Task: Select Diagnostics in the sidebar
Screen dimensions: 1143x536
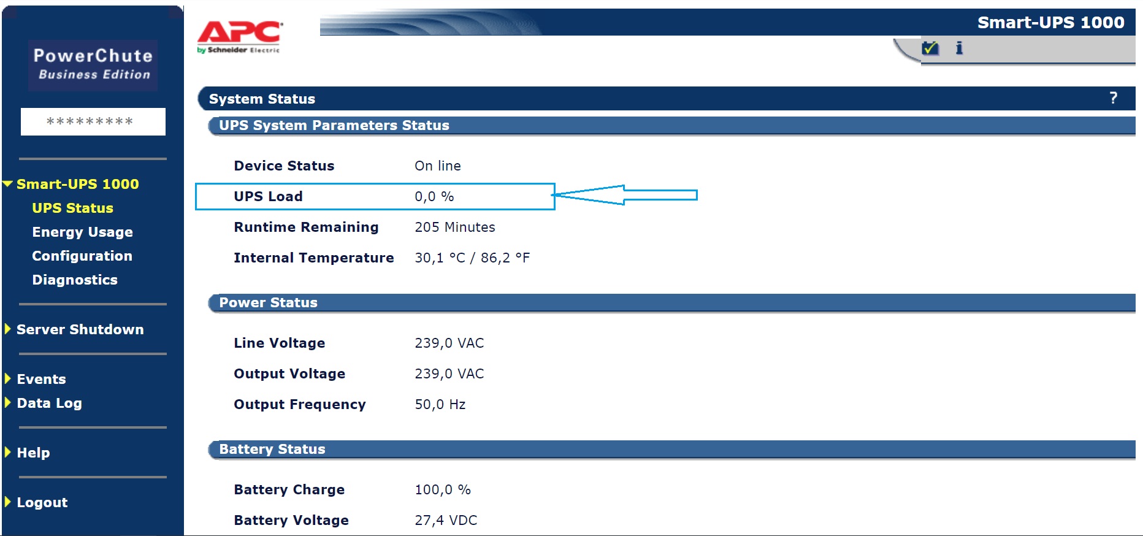Action: tap(75, 280)
